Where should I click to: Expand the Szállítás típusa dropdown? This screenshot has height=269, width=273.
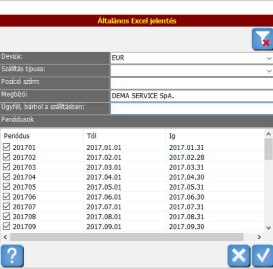269,71
